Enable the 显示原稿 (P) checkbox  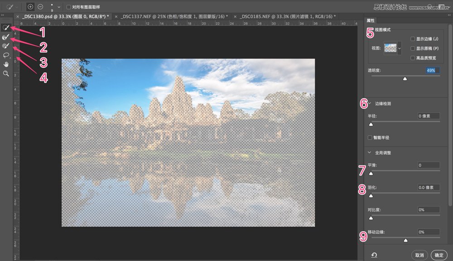click(x=412, y=49)
